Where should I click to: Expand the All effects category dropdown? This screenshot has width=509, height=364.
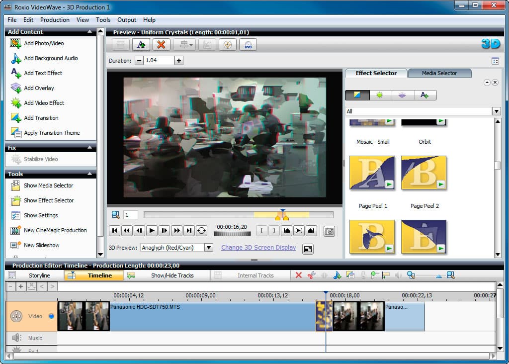tap(423, 111)
